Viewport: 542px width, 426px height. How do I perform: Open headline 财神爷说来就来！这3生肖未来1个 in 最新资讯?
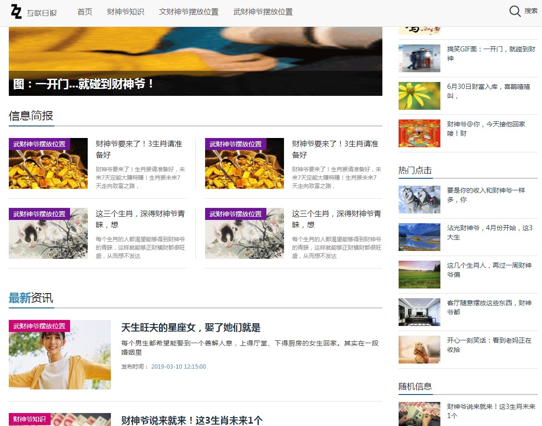click(192, 420)
